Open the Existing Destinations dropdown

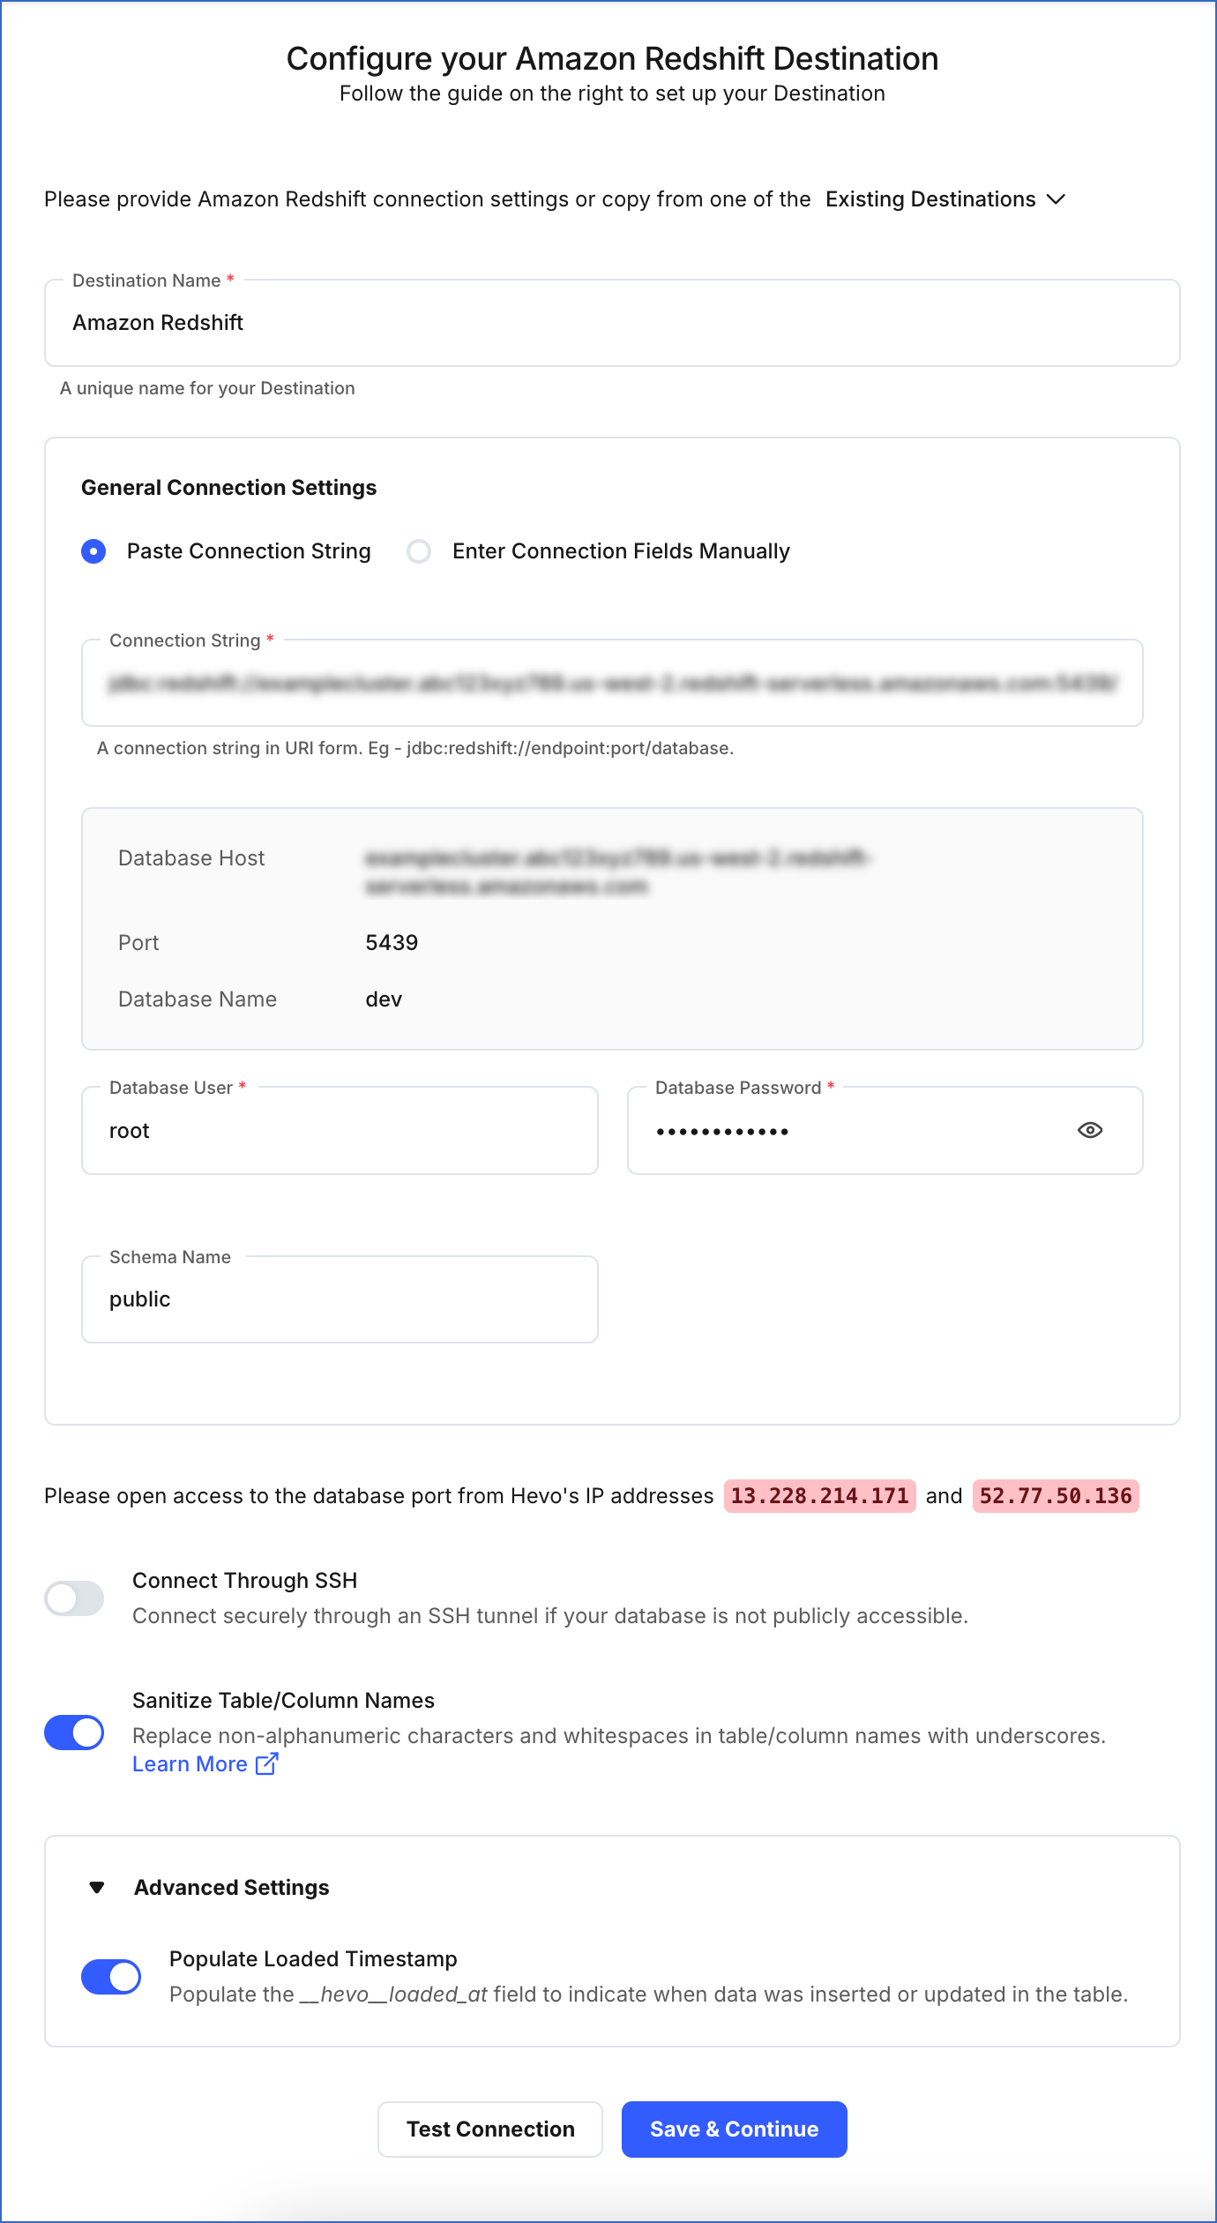point(930,199)
